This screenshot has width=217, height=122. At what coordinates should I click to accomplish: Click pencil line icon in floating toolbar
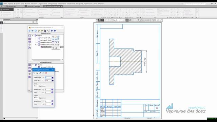(x=56, y=37)
